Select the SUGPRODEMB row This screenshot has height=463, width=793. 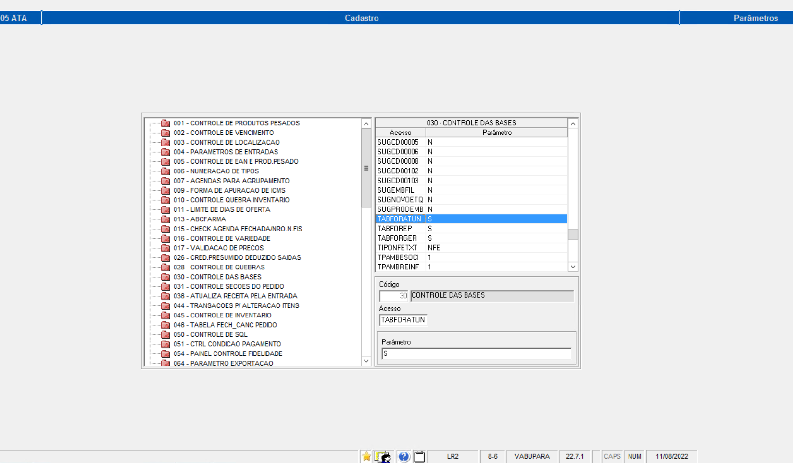tap(471, 209)
